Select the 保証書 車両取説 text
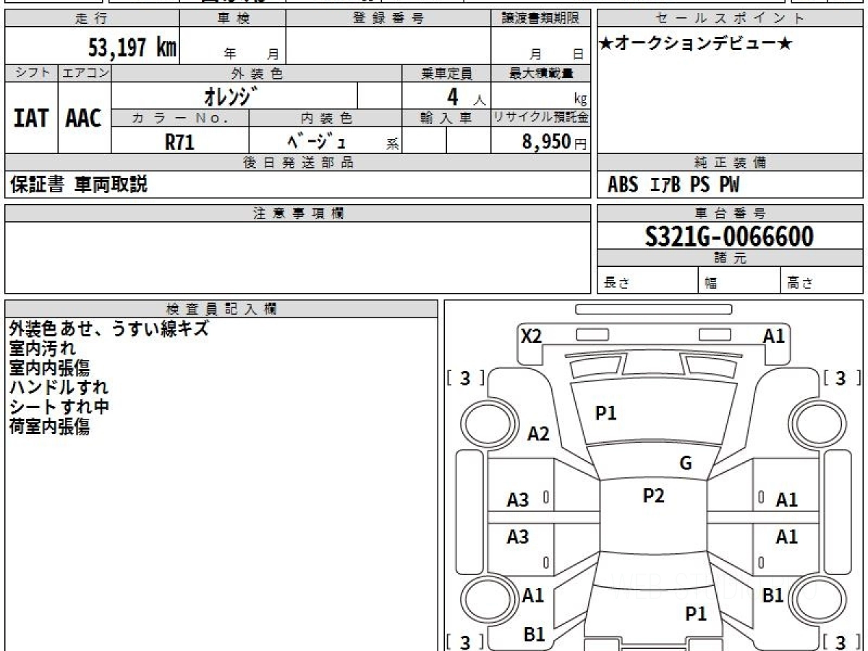868x651 pixels. pyautogui.click(x=78, y=184)
